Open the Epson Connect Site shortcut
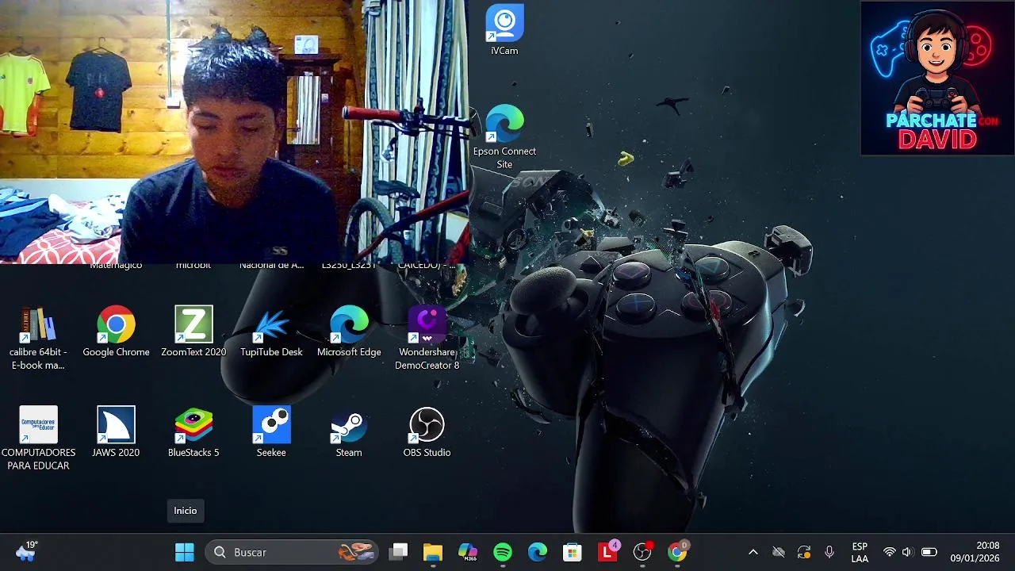 coord(504,136)
